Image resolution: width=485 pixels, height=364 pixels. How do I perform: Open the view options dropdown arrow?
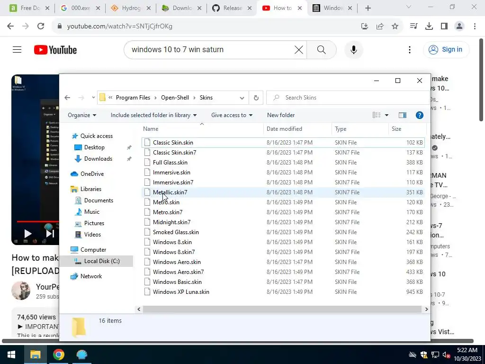pyautogui.click(x=386, y=115)
